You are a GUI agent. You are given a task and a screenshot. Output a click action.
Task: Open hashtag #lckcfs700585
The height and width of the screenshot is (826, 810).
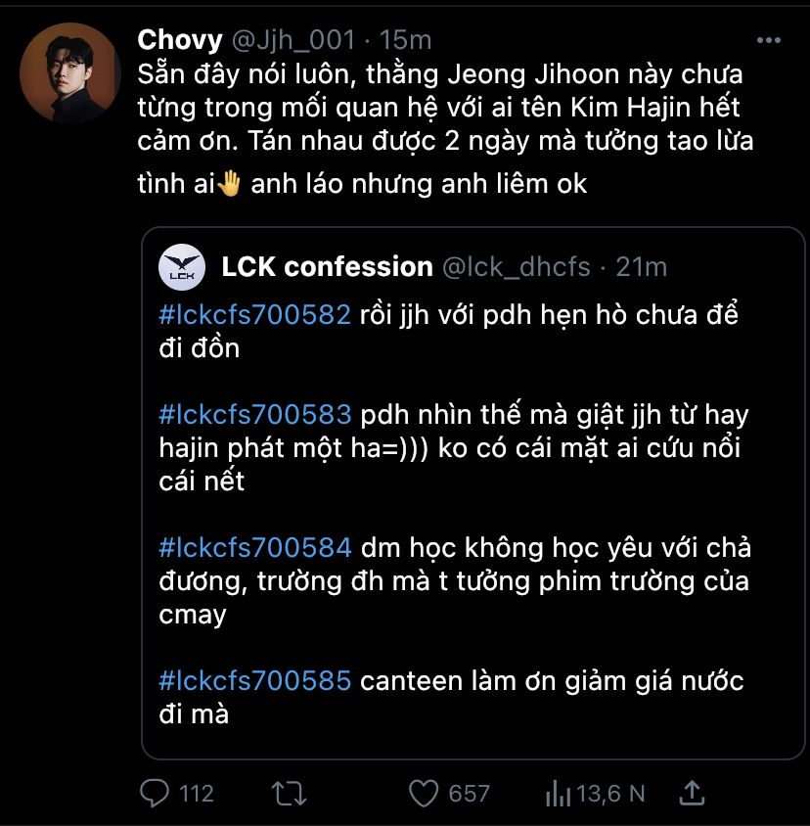click(x=254, y=680)
